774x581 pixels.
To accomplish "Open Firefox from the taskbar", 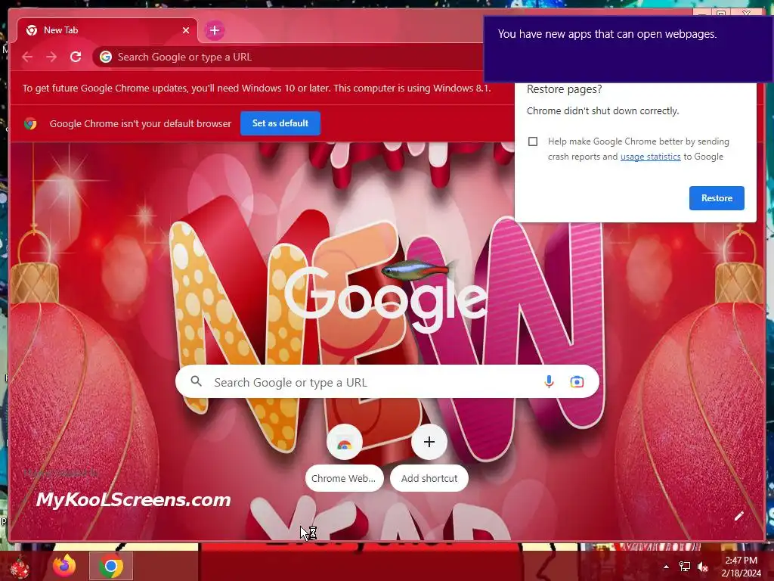I will coord(65,566).
